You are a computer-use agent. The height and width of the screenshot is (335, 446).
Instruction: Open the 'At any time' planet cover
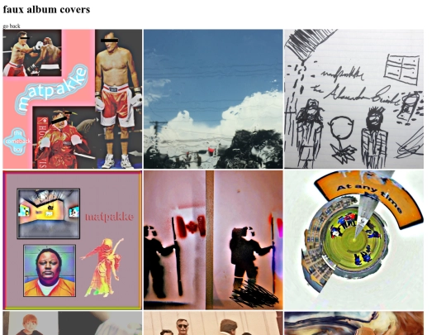click(x=353, y=240)
